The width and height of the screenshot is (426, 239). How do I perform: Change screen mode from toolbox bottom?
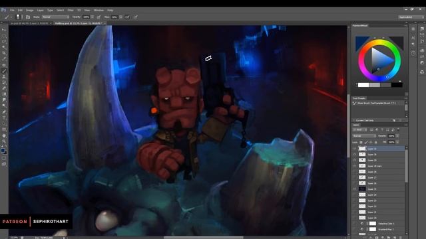click(4, 164)
